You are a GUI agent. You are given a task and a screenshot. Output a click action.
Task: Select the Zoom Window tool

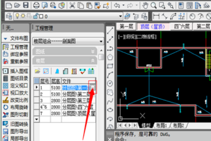point(162,6)
